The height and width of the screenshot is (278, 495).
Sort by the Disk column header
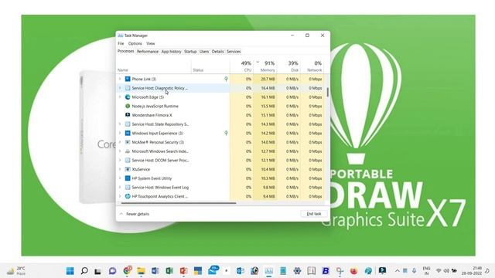(288, 66)
